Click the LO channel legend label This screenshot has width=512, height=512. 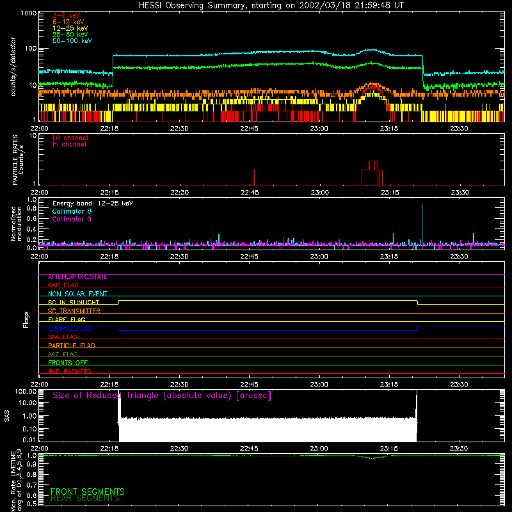coord(70,138)
